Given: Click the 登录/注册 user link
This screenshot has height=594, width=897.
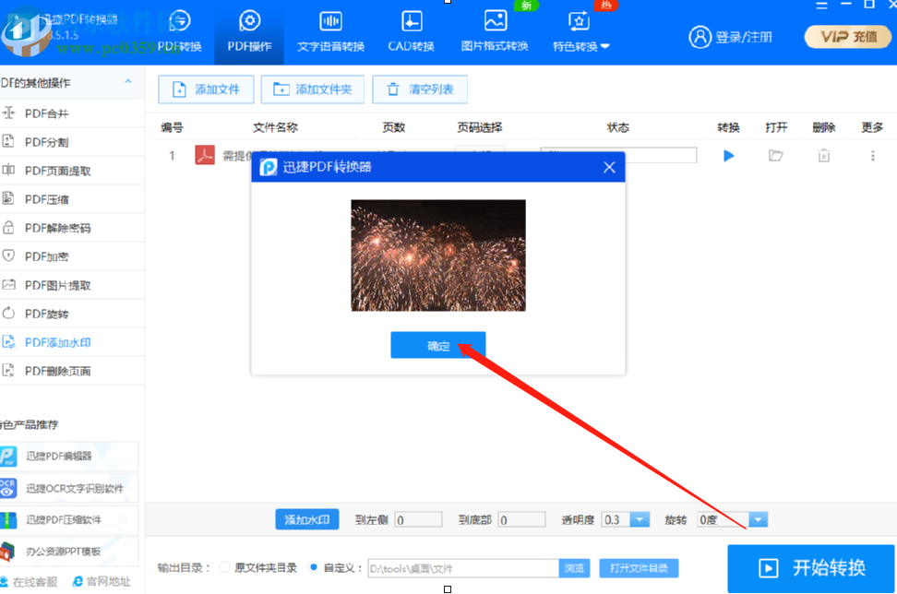Looking at the screenshot, I should [x=731, y=37].
